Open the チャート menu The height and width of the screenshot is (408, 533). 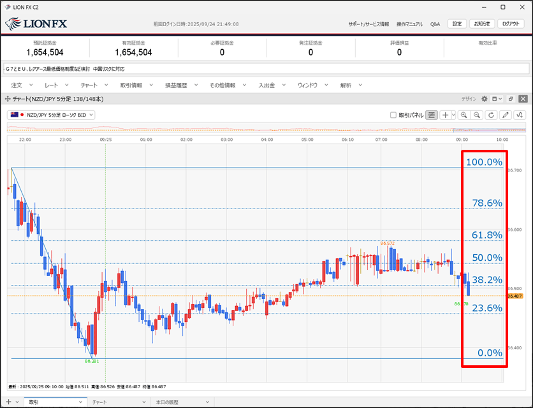pos(89,85)
